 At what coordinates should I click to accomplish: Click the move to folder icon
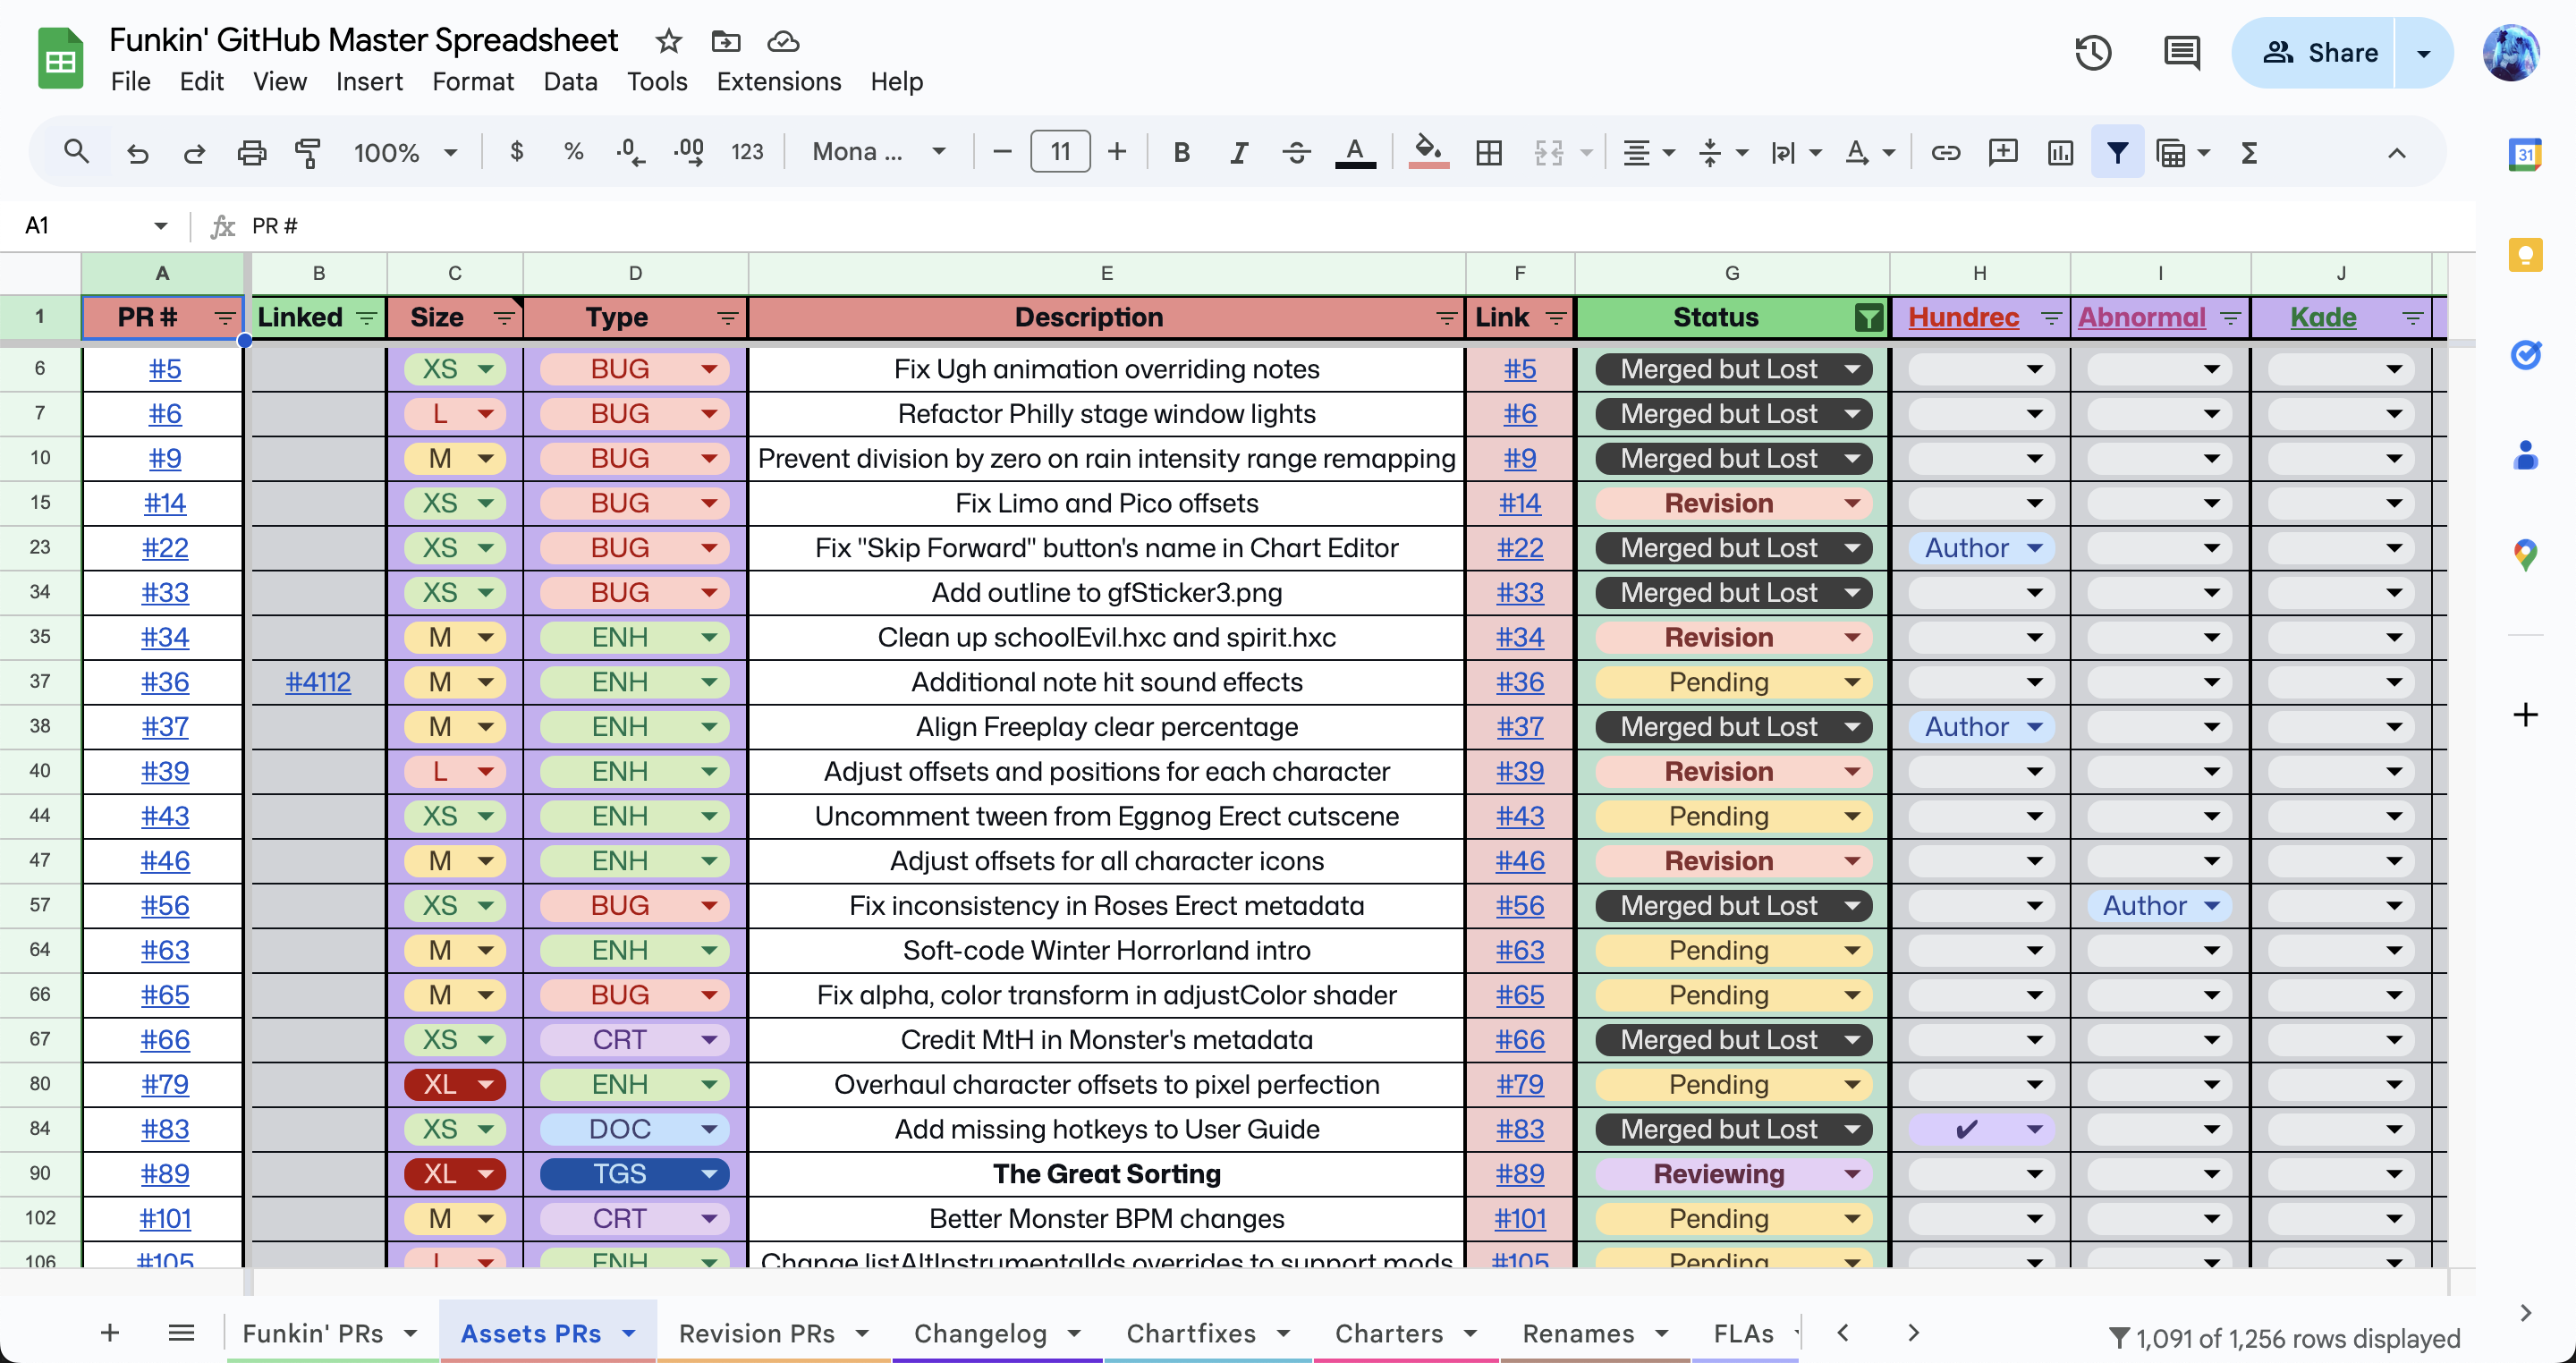(725, 41)
